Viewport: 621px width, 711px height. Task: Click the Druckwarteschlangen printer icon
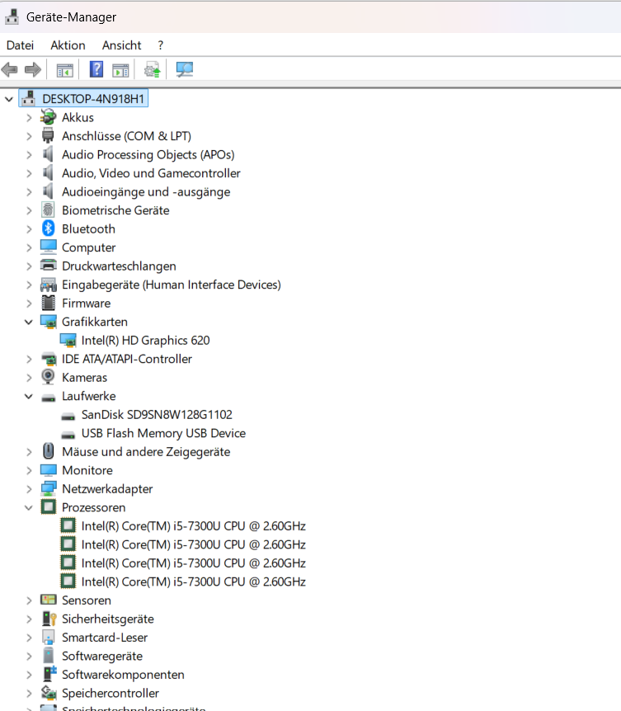tap(48, 266)
